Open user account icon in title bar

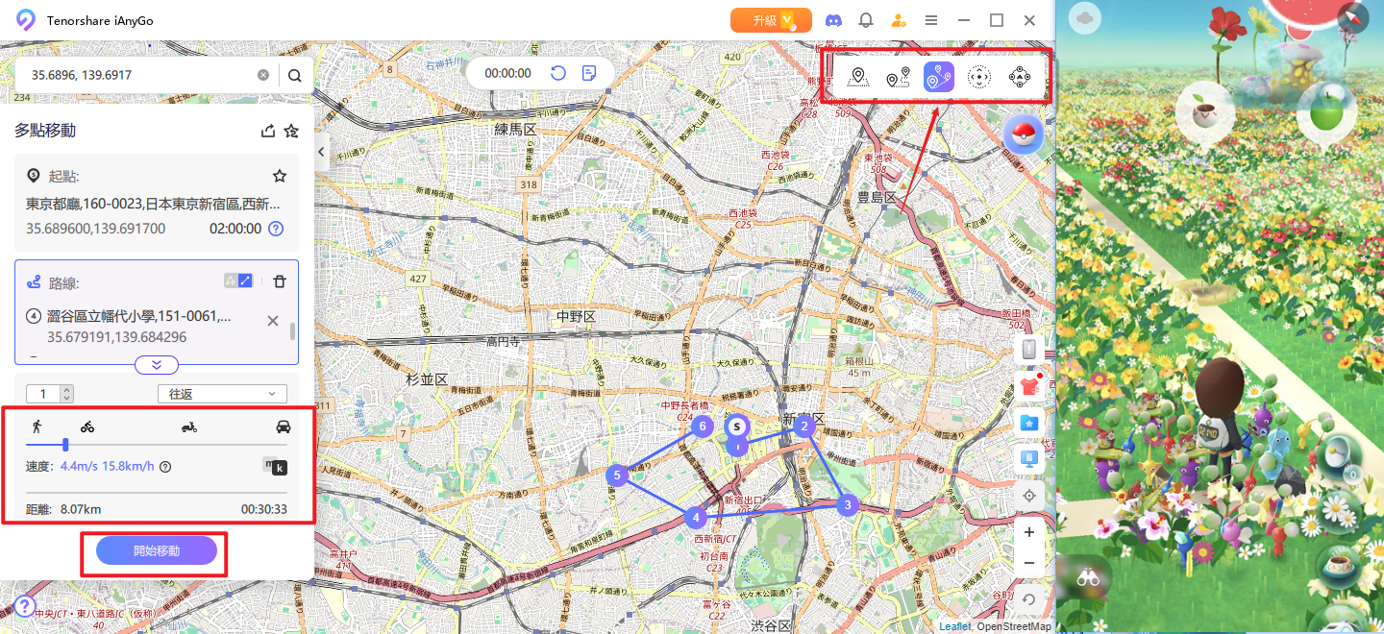coord(899,20)
